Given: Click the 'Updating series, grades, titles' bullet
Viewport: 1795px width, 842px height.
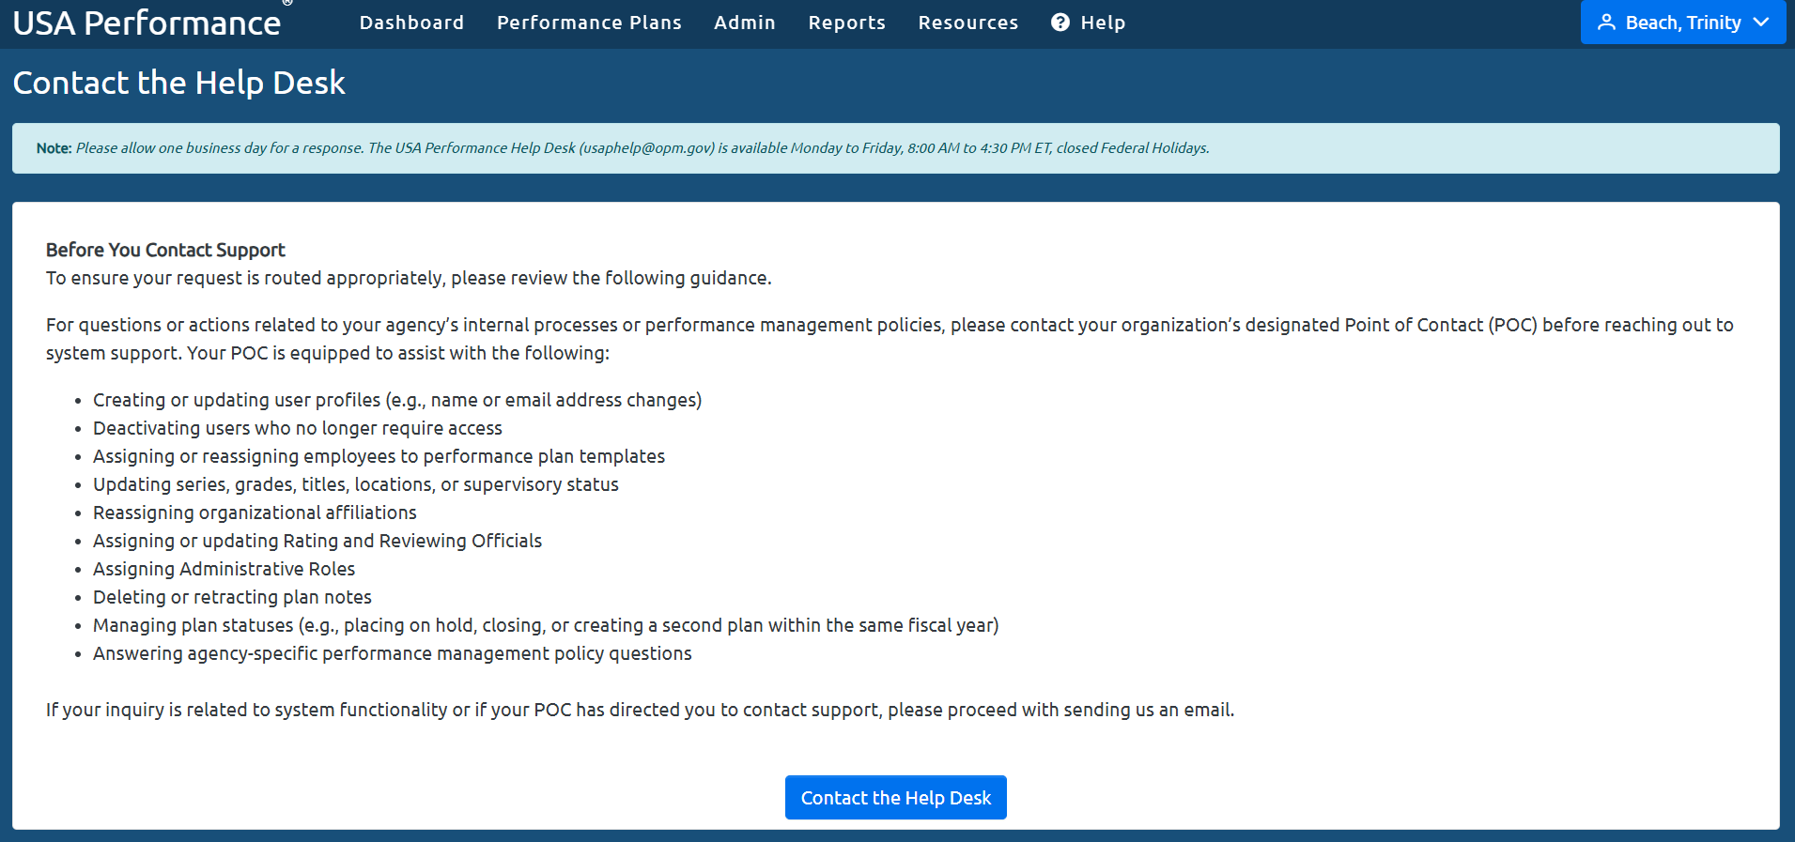Looking at the screenshot, I should [x=356, y=484].
